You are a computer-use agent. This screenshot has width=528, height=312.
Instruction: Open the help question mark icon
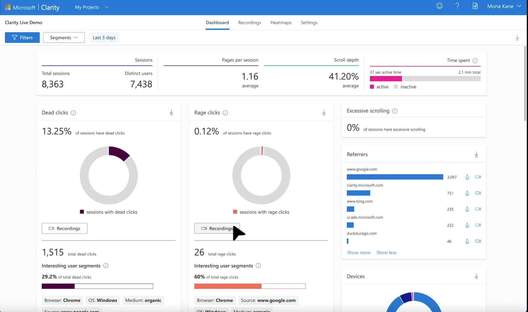tap(457, 6)
